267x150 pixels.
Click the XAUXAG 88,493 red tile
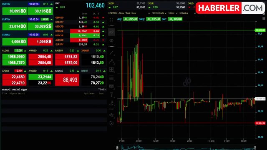coord(67,80)
